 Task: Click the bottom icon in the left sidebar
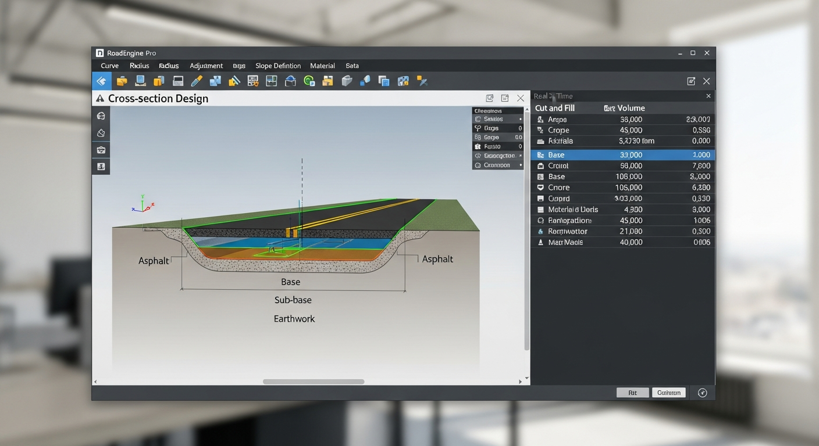click(101, 167)
